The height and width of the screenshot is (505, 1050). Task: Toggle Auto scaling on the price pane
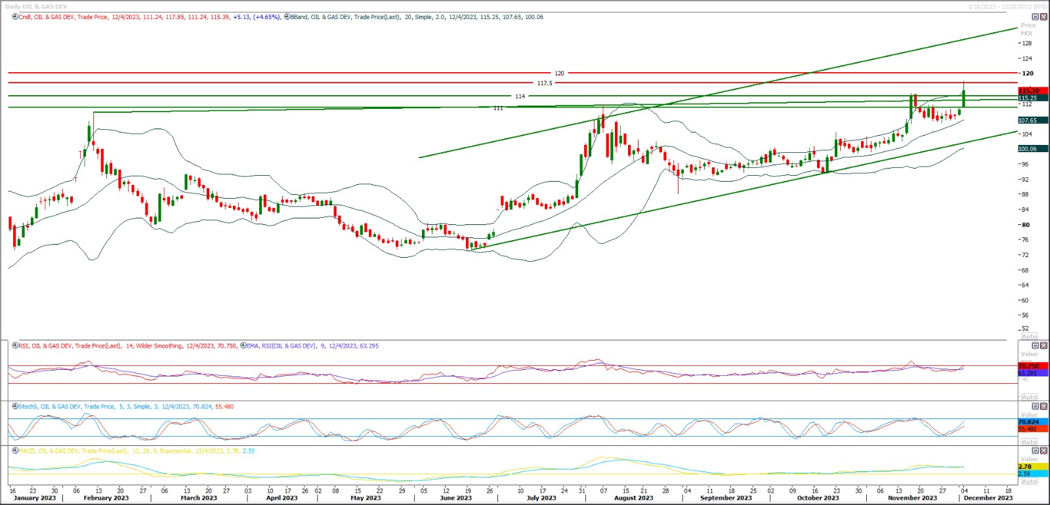[x=1030, y=336]
